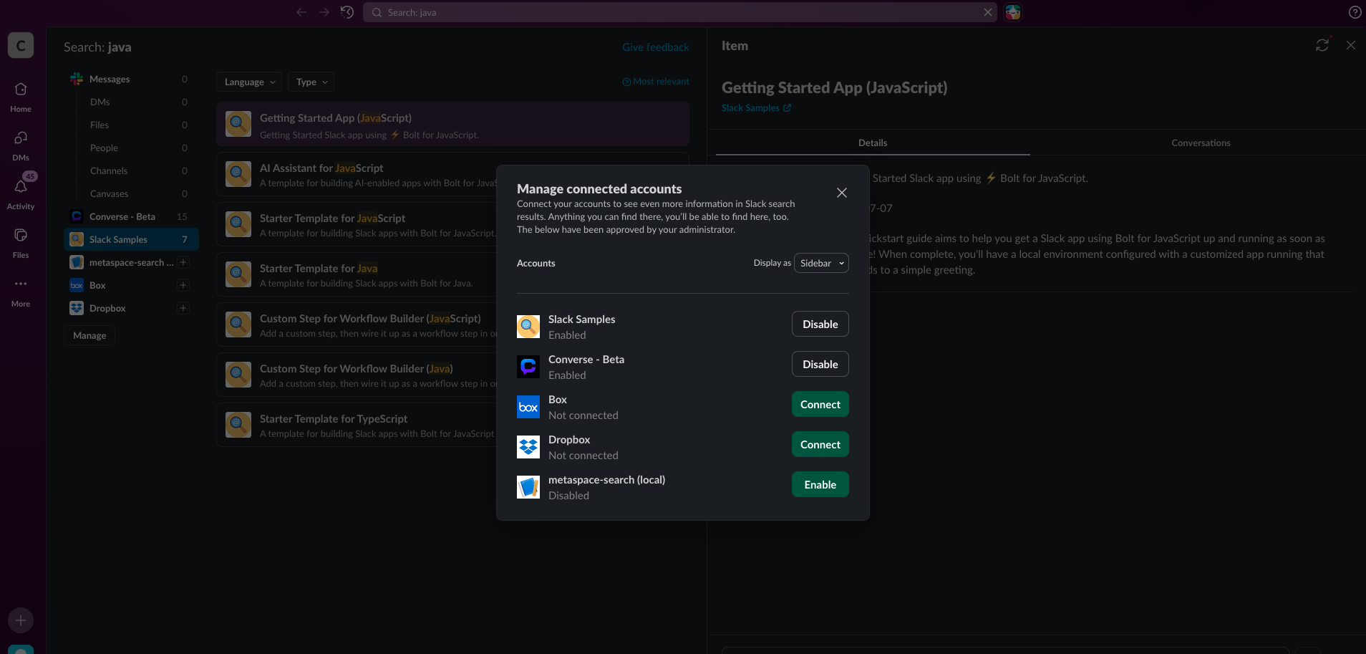Open the help question mark icon

[1355, 12]
